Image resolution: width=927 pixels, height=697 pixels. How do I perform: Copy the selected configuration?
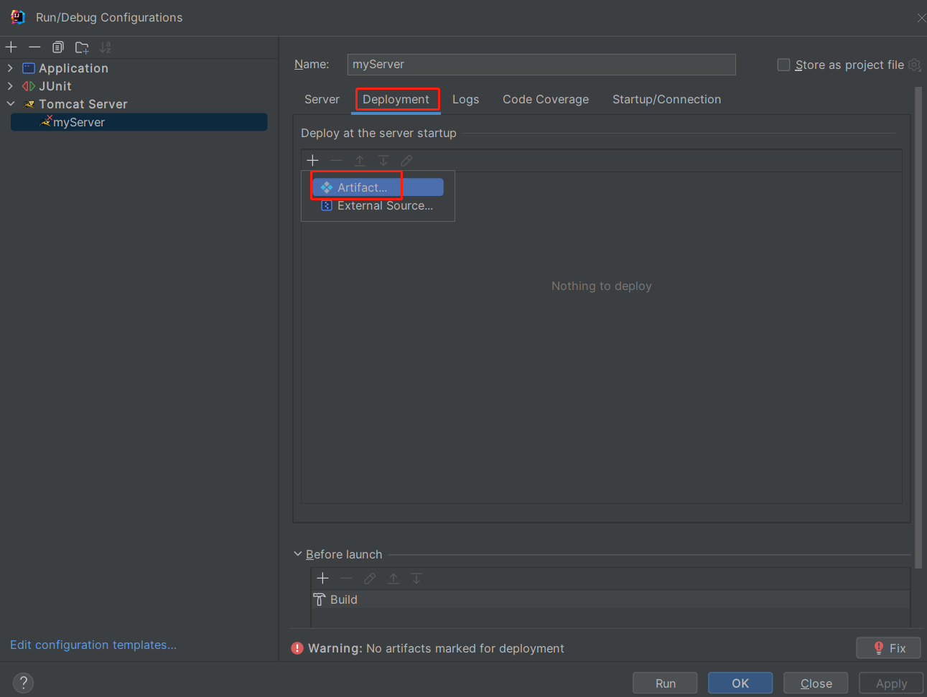pos(58,47)
